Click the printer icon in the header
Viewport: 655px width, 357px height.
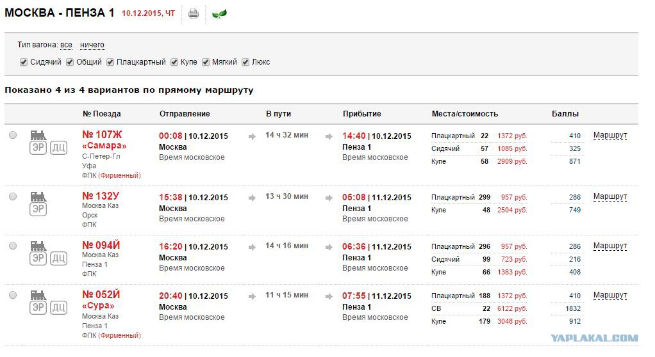pyautogui.click(x=193, y=14)
